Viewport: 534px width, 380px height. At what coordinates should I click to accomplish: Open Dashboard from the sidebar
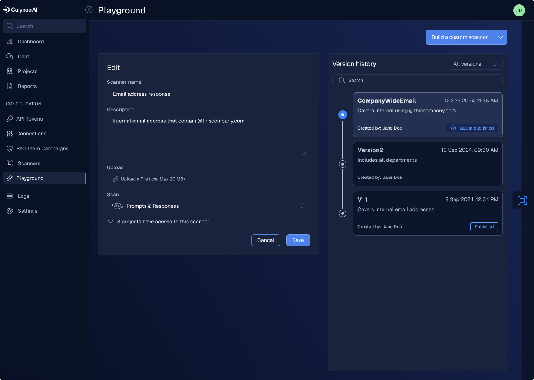click(x=31, y=42)
